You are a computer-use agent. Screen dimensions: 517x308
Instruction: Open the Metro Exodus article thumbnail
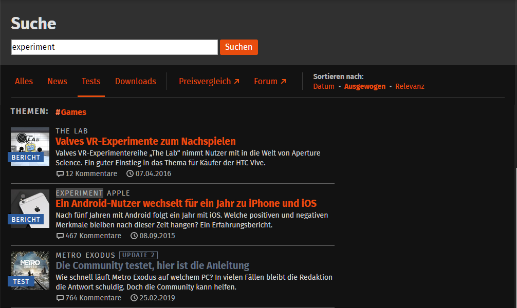pos(30,271)
